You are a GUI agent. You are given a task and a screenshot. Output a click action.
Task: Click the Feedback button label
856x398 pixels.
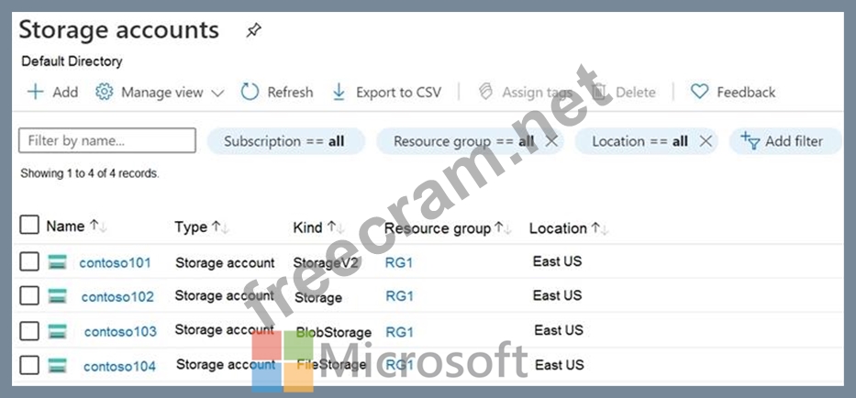tap(746, 93)
